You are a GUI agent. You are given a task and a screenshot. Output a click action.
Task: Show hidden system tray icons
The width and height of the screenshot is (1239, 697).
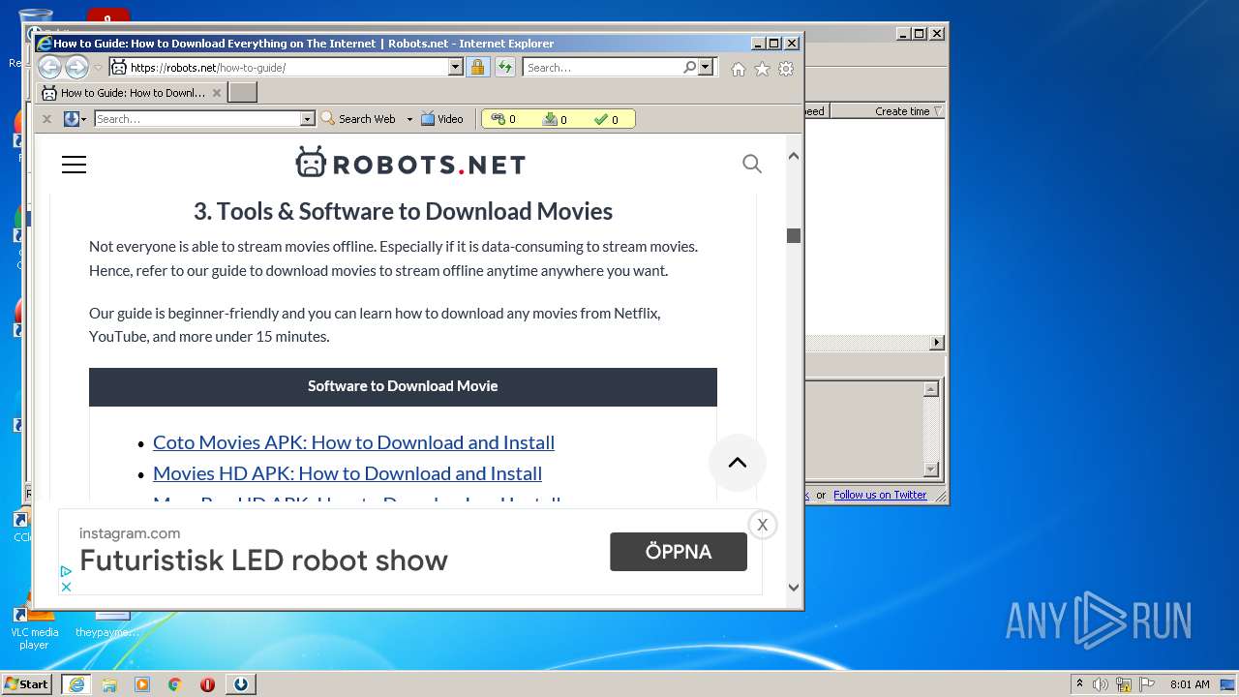(1079, 683)
